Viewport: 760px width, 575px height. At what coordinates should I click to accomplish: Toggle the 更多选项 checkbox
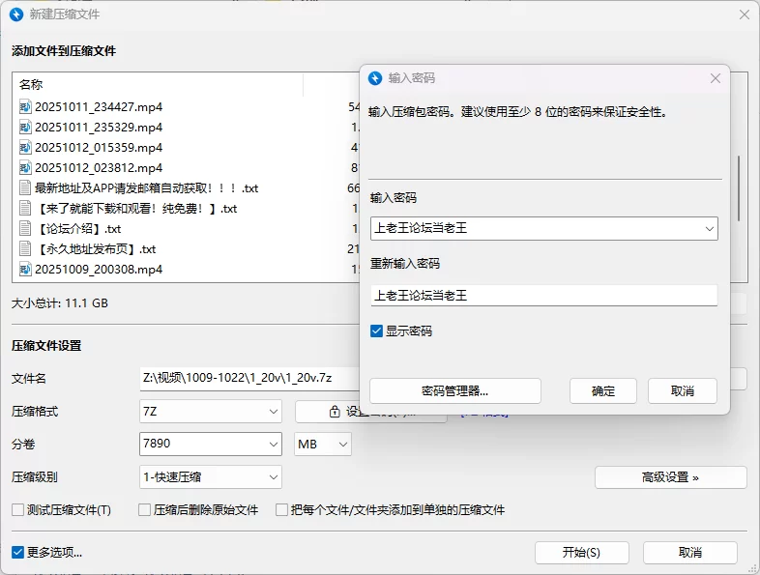[17, 553]
